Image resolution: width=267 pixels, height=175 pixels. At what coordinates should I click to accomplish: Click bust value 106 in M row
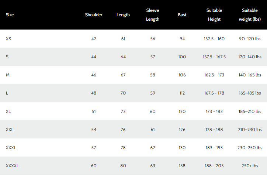[182, 75]
